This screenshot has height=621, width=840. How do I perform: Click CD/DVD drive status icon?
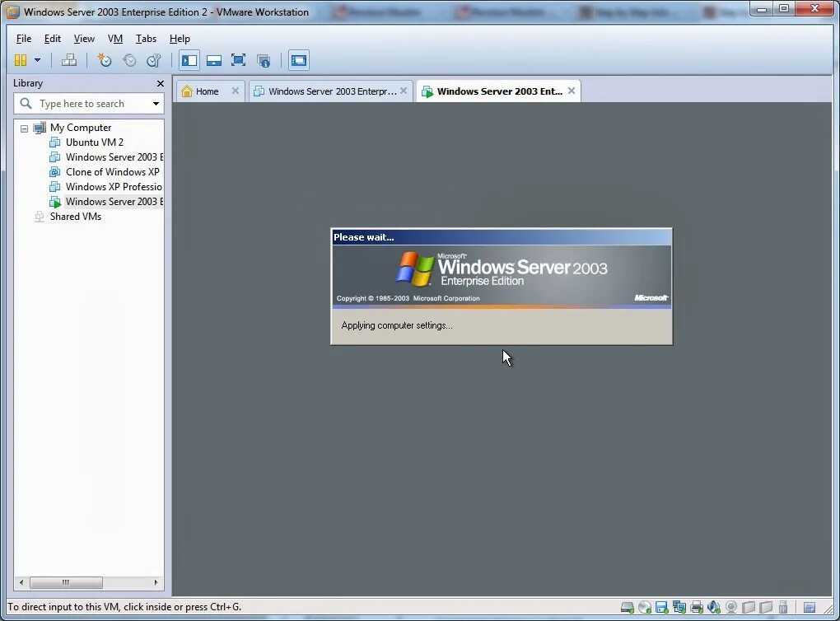click(645, 607)
